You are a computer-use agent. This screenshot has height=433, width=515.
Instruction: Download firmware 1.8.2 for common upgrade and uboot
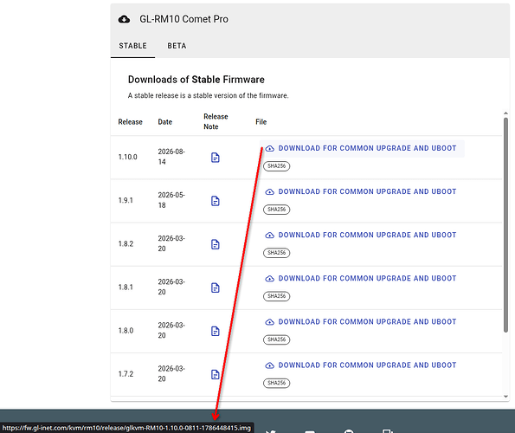362,236
